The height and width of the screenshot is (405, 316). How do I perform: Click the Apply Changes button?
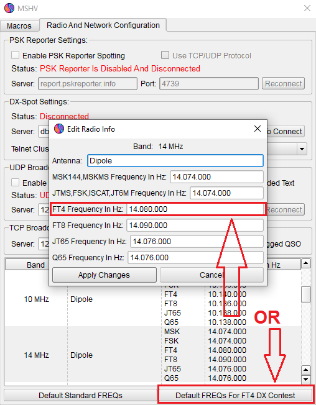coord(105,275)
